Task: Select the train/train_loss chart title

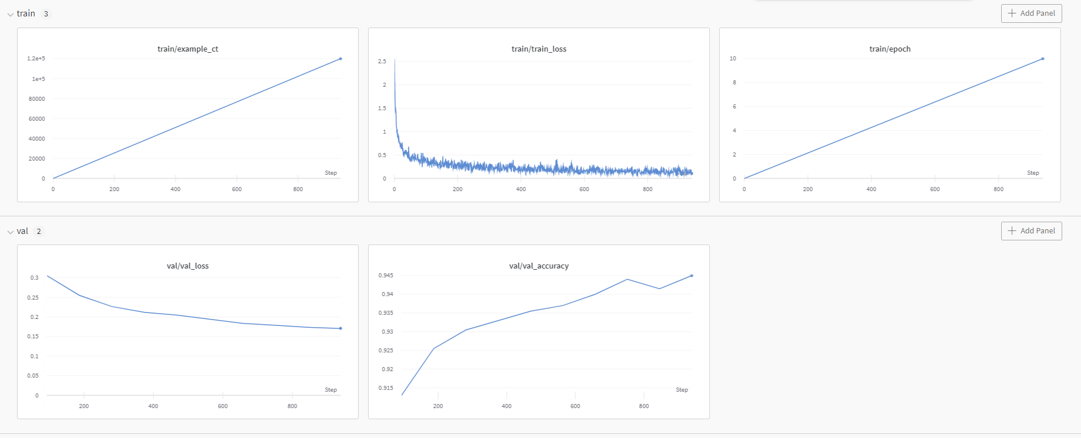Action: (539, 49)
